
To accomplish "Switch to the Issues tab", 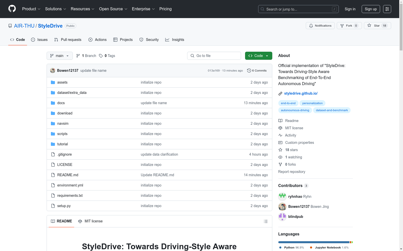I will tap(39, 40).
